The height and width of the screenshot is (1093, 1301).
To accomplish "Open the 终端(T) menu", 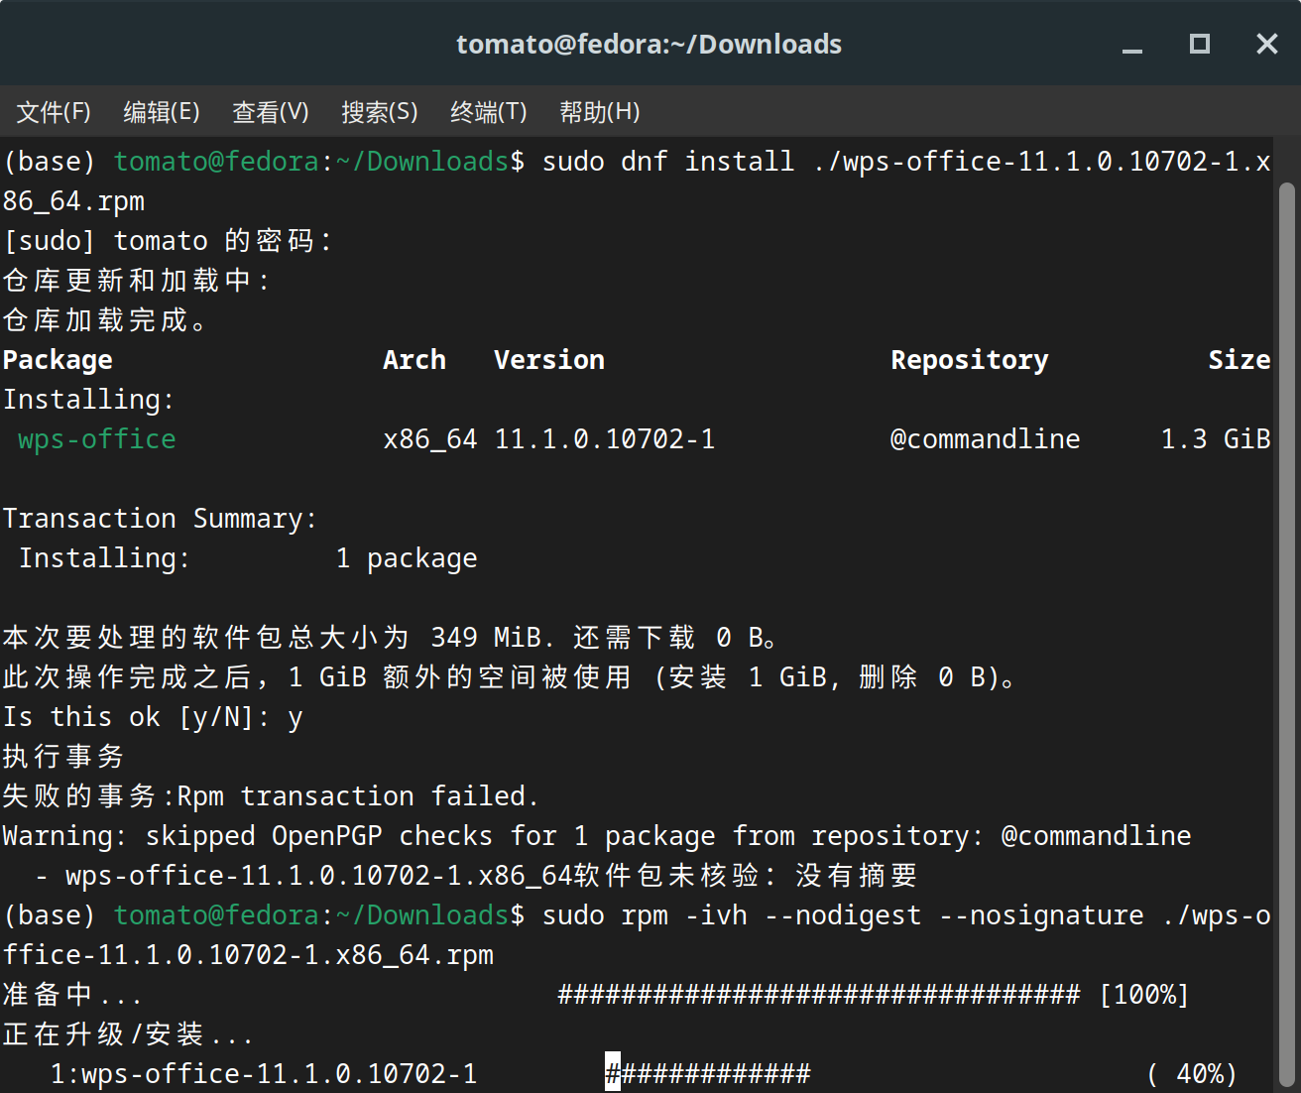I will [488, 112].
